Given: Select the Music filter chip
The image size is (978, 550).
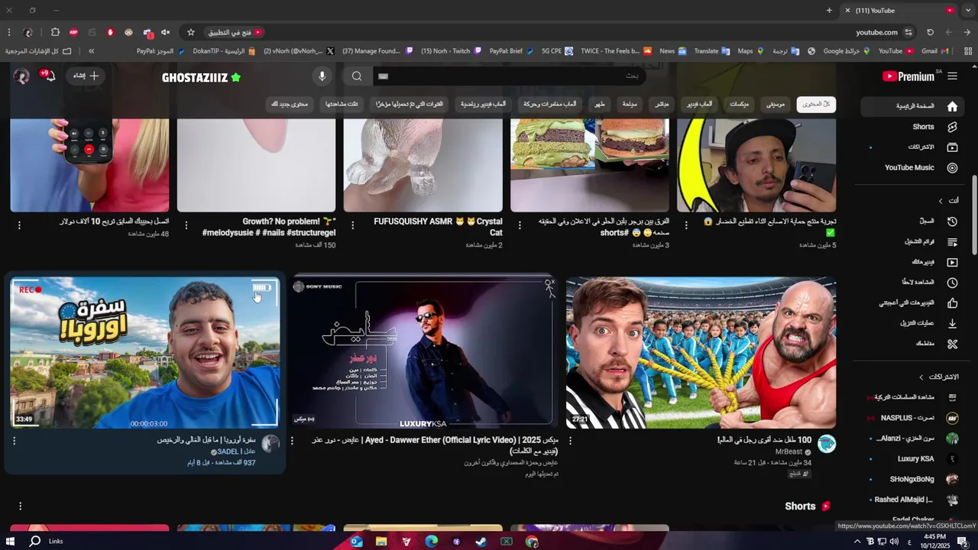Looking at the screenshot, I should click(x=776, y=104).
